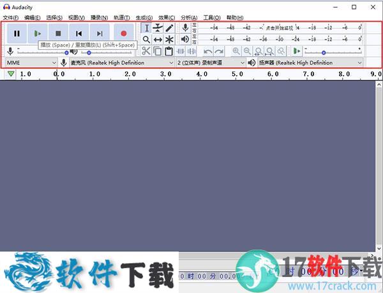383x293 pixels.
Task: Open the 文件(F) menu
Action: (10, 18)
